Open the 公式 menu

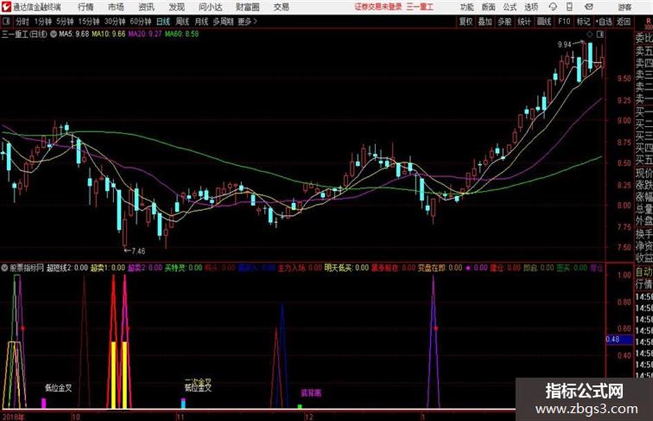509,7
